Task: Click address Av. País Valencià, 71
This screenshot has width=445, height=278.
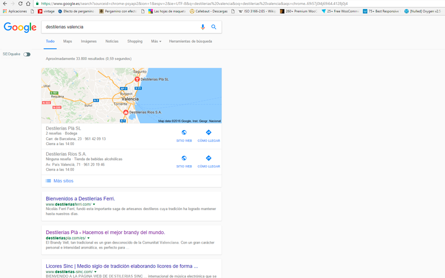Action: tap(63, 165)
